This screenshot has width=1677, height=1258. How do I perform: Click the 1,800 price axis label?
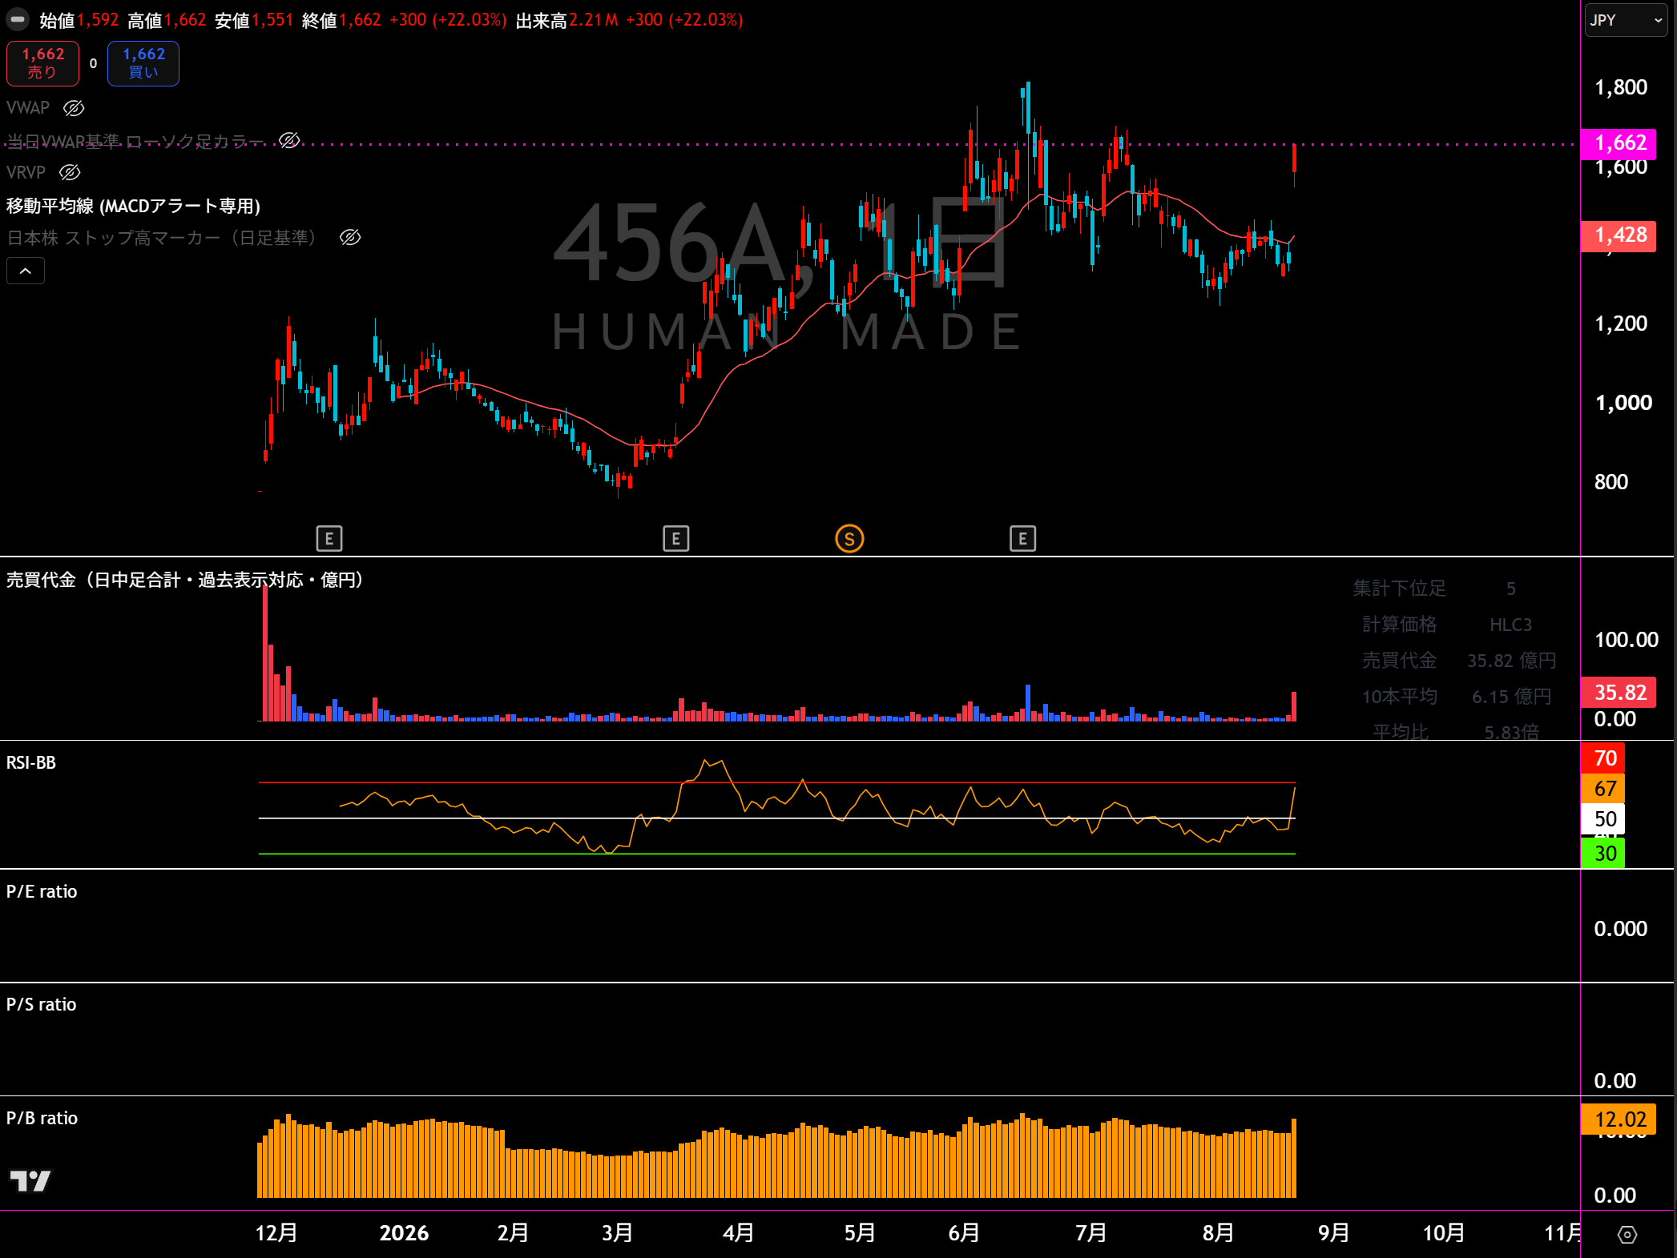1621,87
